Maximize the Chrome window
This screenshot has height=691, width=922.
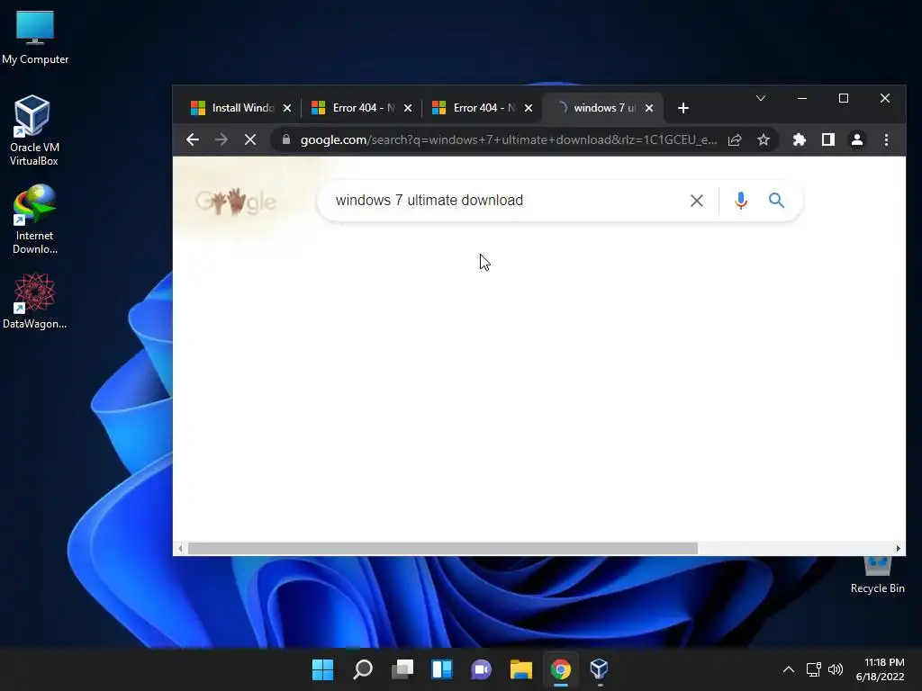[x=843, y=98]
